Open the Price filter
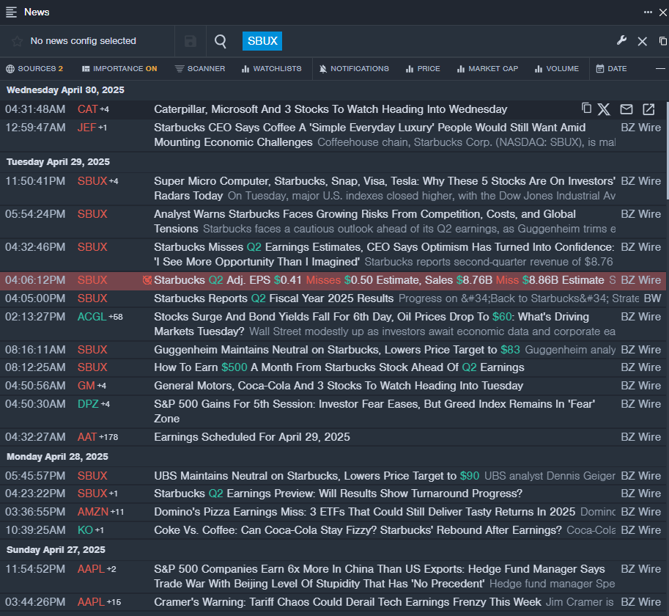The height and width of the screenshot is (616, 669). (423, 69)
